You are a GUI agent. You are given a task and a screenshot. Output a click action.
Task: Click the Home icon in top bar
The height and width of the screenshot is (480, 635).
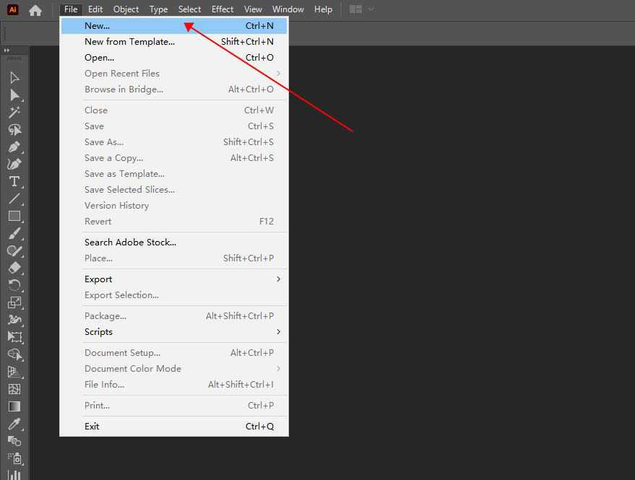pyautogui.click(x=35, y=10)
